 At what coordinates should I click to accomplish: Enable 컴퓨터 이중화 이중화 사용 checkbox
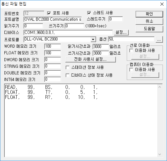point(131,70)
